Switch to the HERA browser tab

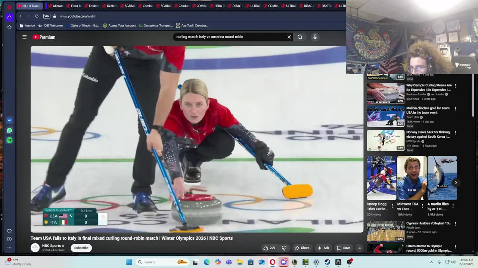pyautogui.click(x=217, y=6)
